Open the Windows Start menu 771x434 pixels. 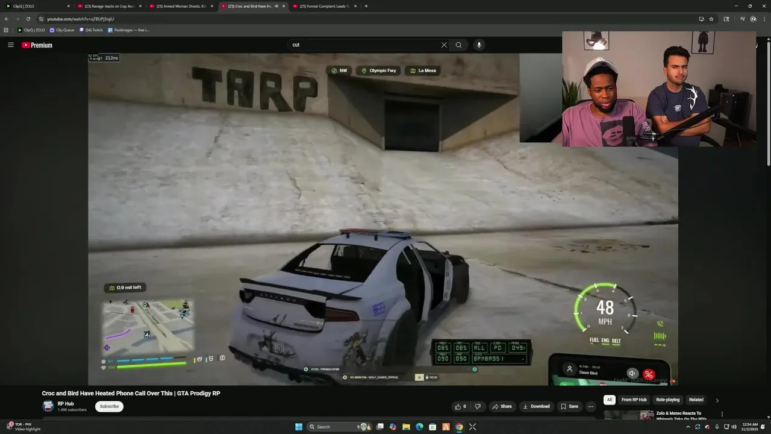(x=299, y=427)
